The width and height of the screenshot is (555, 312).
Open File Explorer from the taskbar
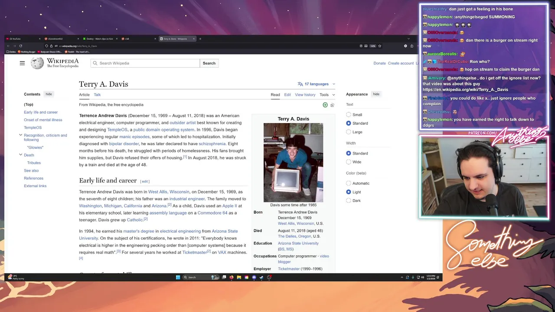click(x=239, y=277)
